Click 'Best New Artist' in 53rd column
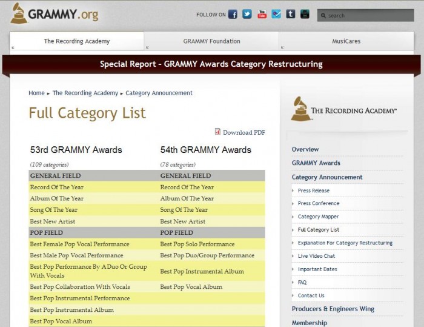 [x=53, y=221]
